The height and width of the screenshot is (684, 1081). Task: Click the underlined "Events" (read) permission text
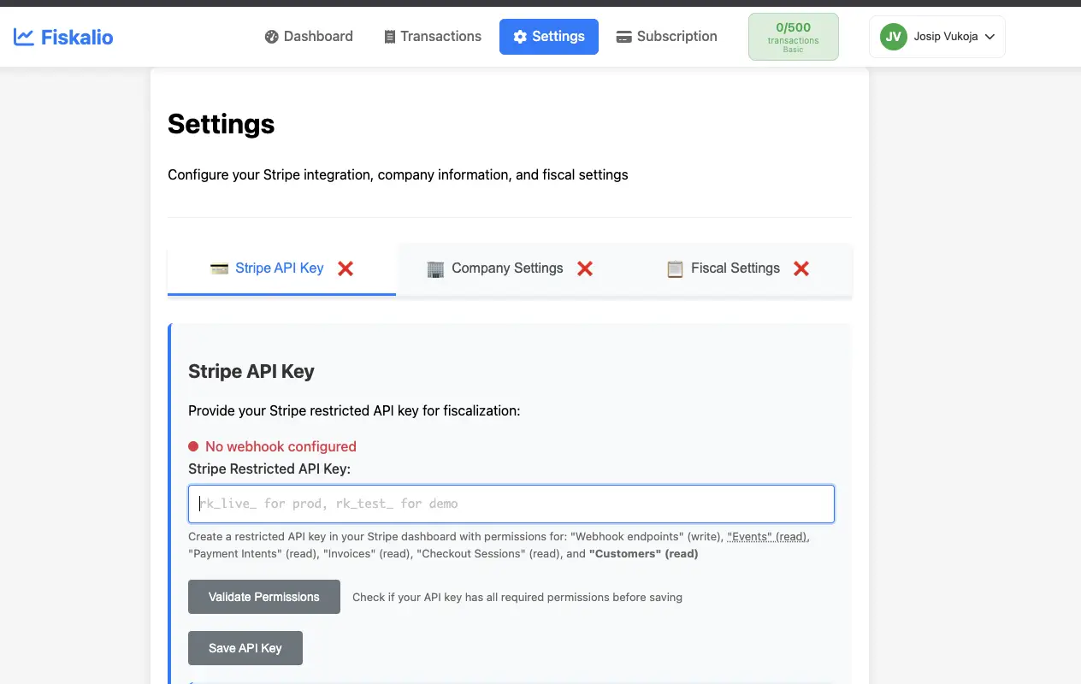coord(767,537)
